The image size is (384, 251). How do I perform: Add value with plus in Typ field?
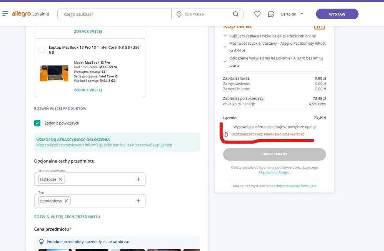(x=139, y=201)
